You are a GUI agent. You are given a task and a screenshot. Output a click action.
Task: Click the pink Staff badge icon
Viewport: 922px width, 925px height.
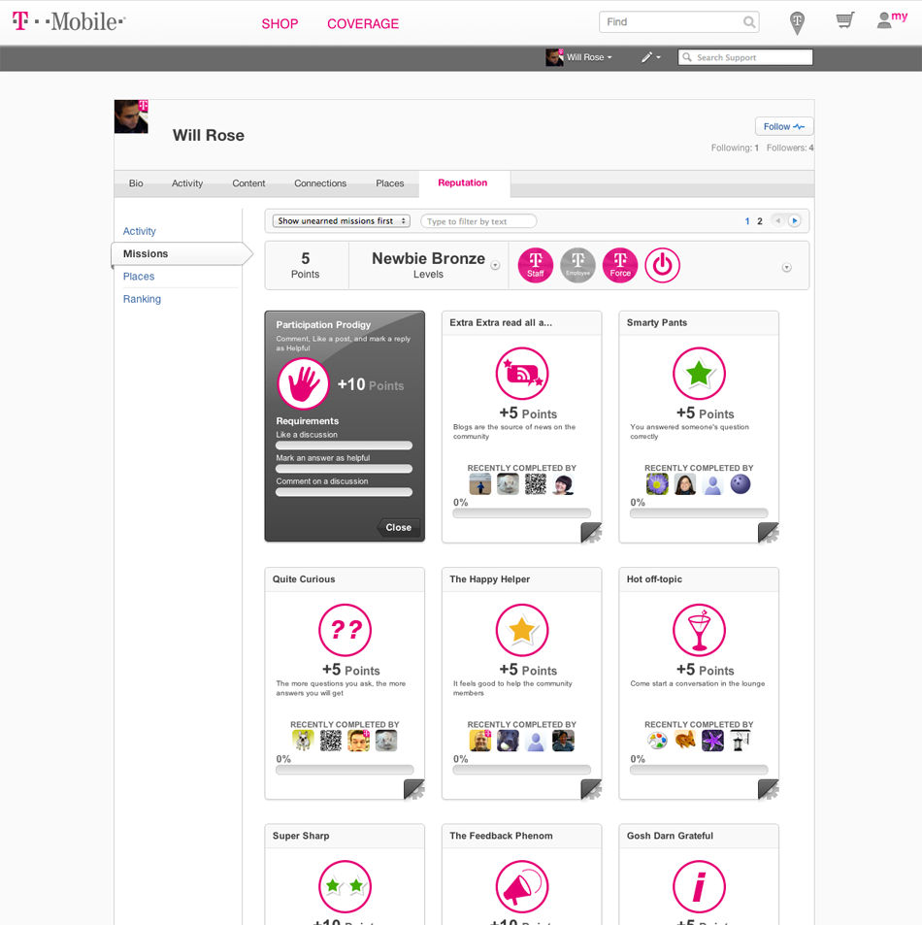535,265
